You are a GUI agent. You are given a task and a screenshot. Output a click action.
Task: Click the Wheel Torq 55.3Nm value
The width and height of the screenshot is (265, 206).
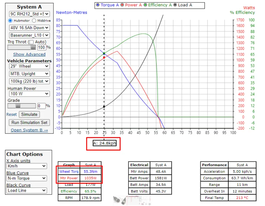91,172
